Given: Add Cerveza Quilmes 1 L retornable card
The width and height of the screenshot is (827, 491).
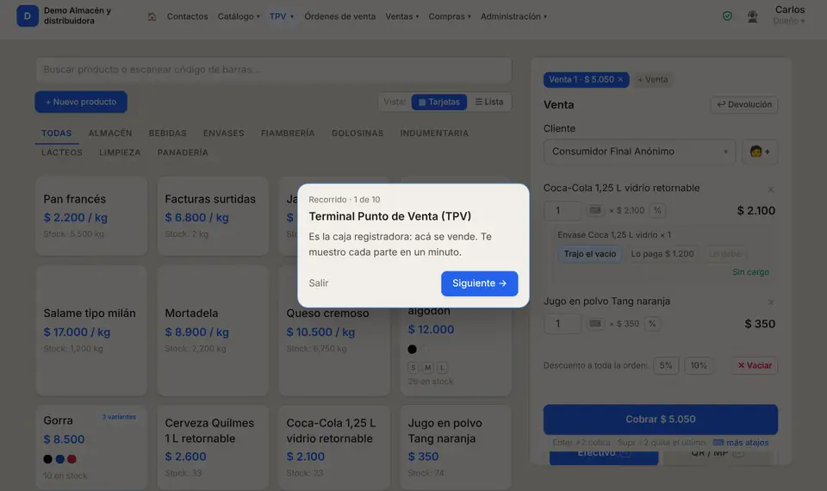Looking at the screenshot, I should pos(213,447).
